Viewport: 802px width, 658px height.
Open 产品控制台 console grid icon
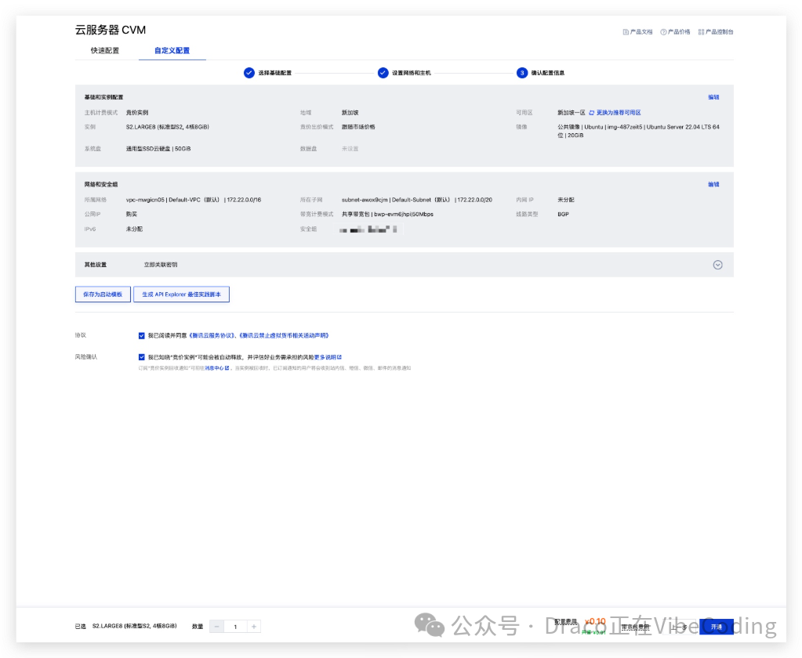click(701, 32)
